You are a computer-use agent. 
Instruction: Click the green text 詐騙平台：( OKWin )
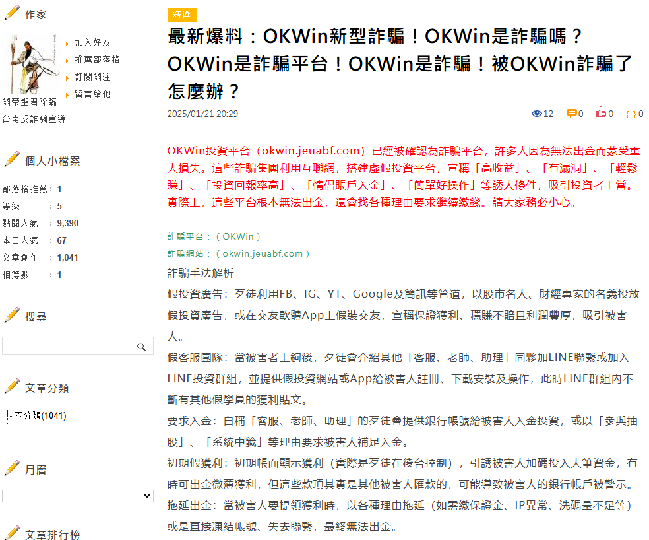(x=214, y=236)
